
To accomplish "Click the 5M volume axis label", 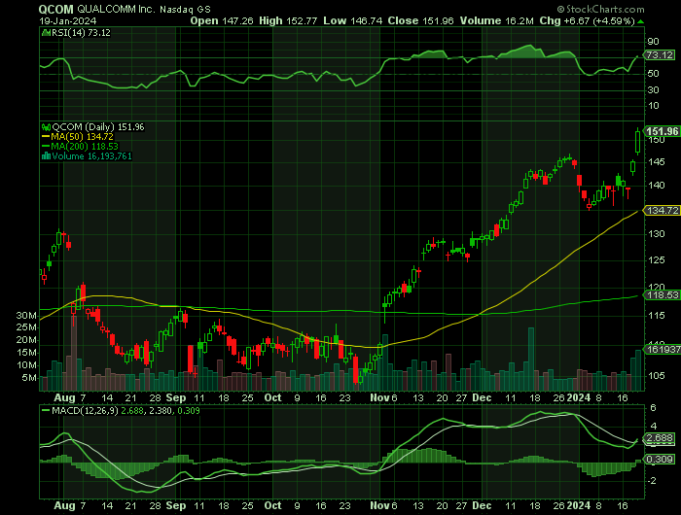I will [29, 378].
